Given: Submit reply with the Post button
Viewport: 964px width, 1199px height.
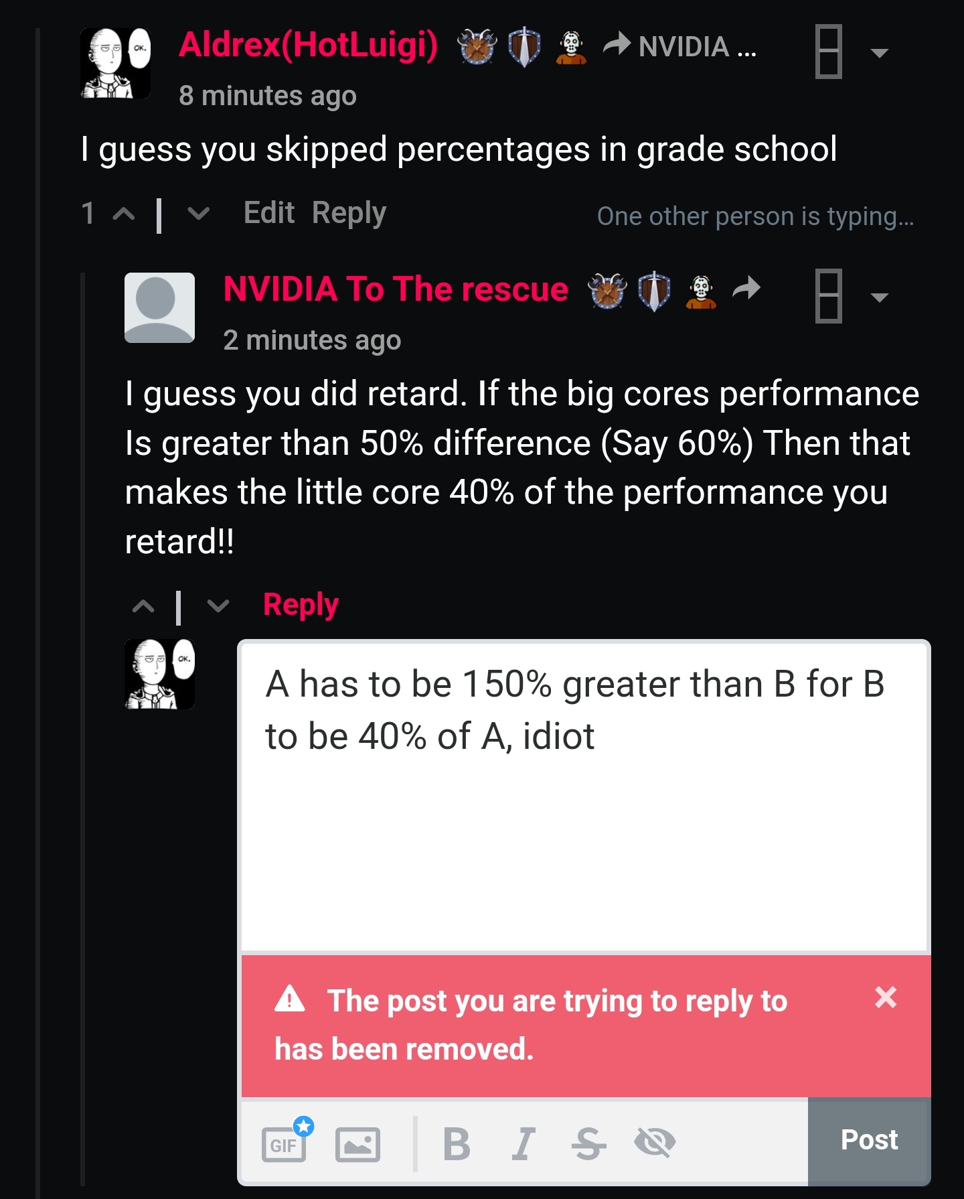Looking at the screenshot, I should coord(869,1140).
